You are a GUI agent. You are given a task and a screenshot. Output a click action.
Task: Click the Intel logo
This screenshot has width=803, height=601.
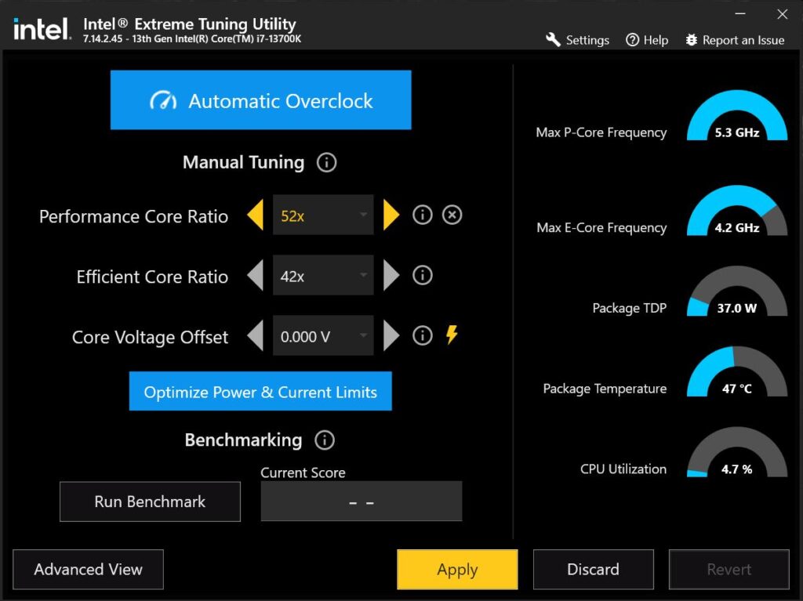(41, 29)
